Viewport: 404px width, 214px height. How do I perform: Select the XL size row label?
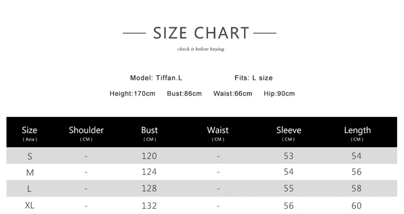(30, 205)
